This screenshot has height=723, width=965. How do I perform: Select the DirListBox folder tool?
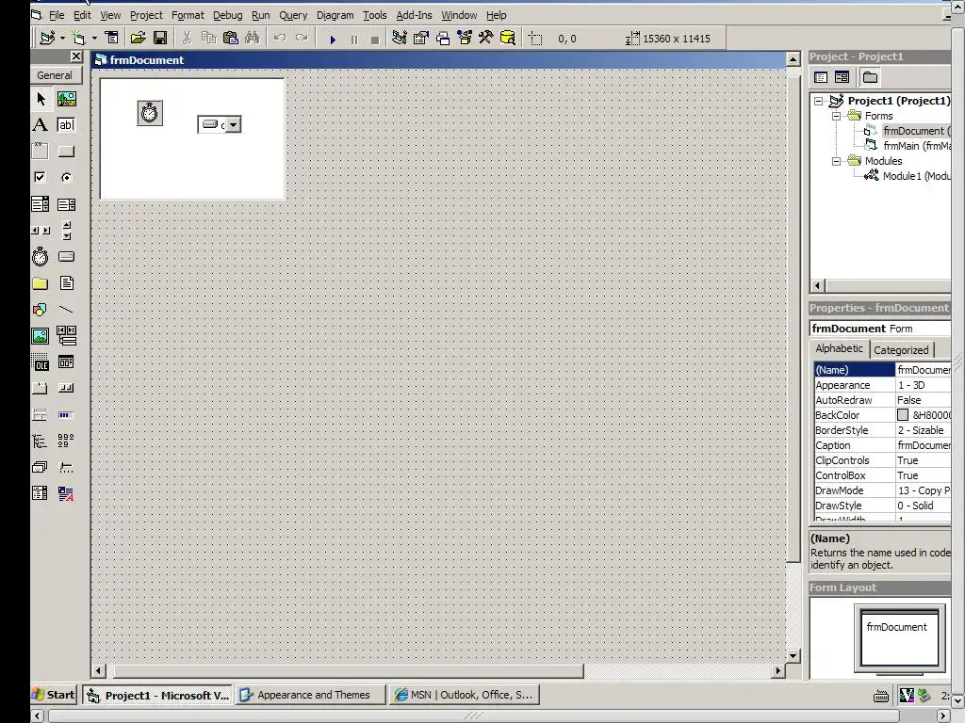(x=41, y=282)
